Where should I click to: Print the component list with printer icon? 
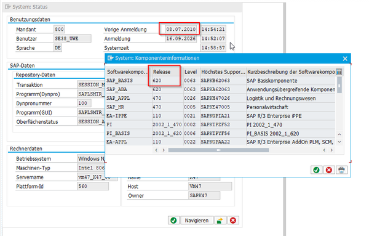coord(341,170)
